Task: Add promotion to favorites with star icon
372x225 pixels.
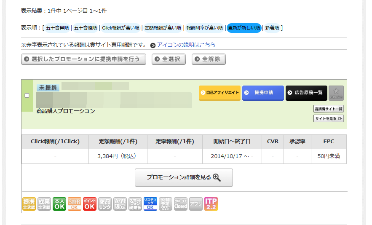Action: (336, 93)
